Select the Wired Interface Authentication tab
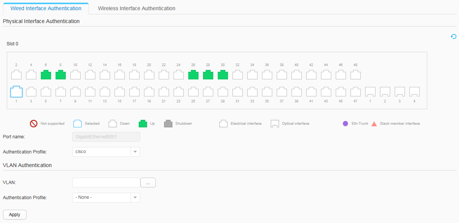 coord(46,8)
